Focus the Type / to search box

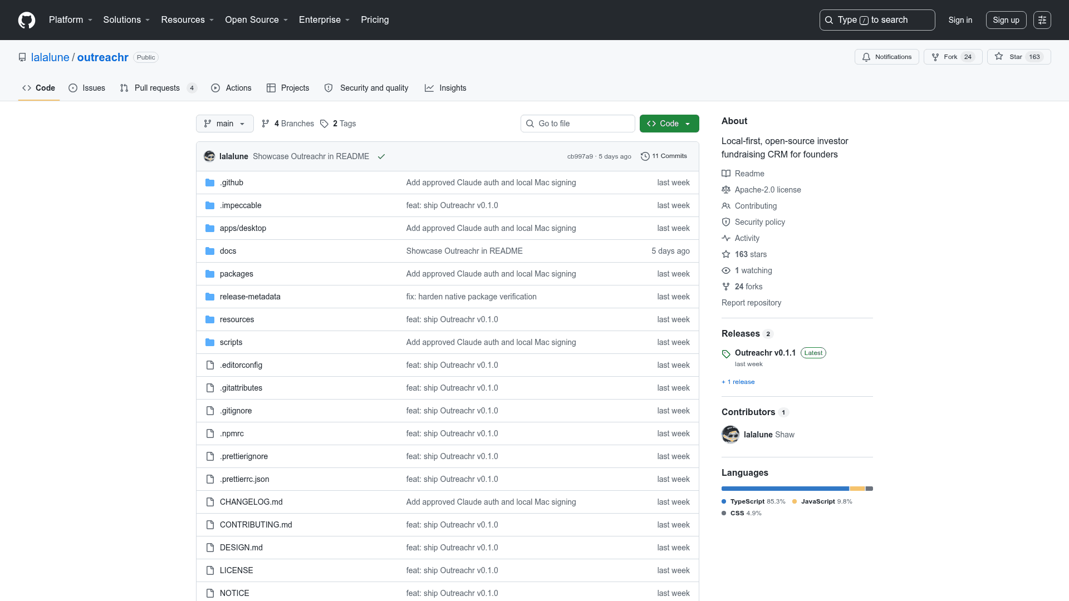click(877, 20)
